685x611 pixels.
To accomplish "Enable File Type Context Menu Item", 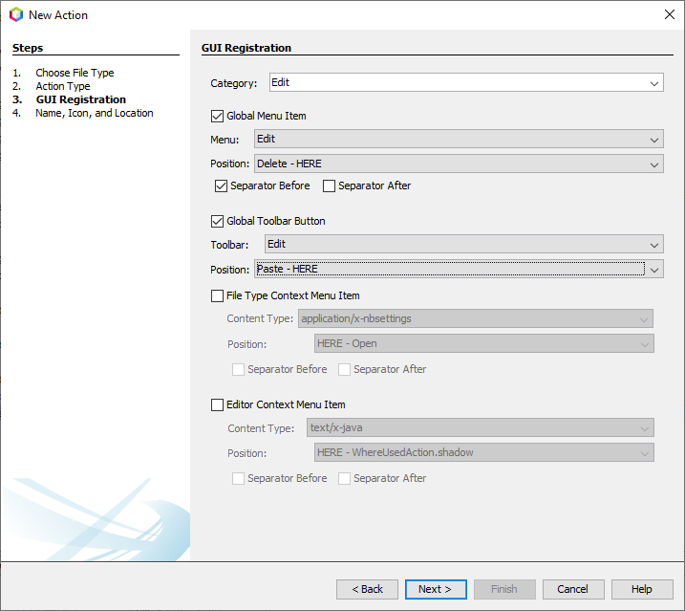I will pyautogui.click(x=217, y=295).
